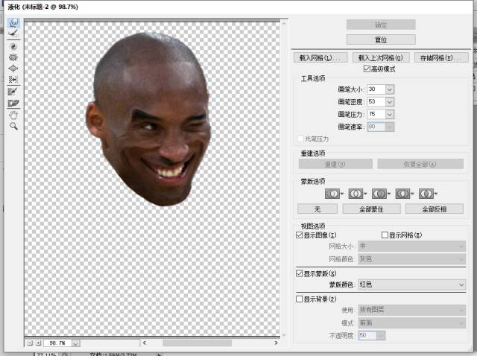Image resolution: width=477 pixels, height=356 pixels.
Task: Click the 画笔大小 value field
Action: point(376,89)
